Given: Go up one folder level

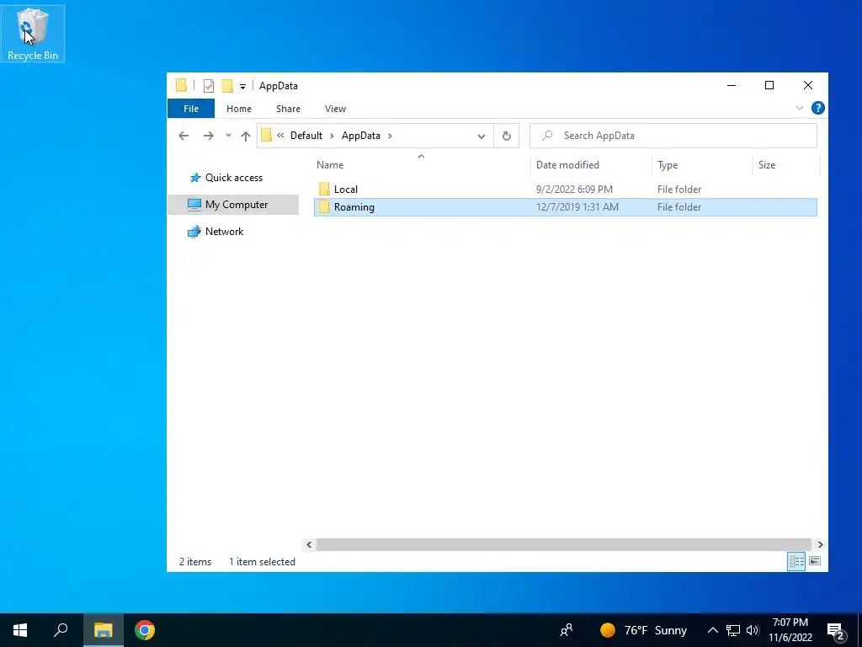Looking at the screenshot, I should (x=245, y=136).
